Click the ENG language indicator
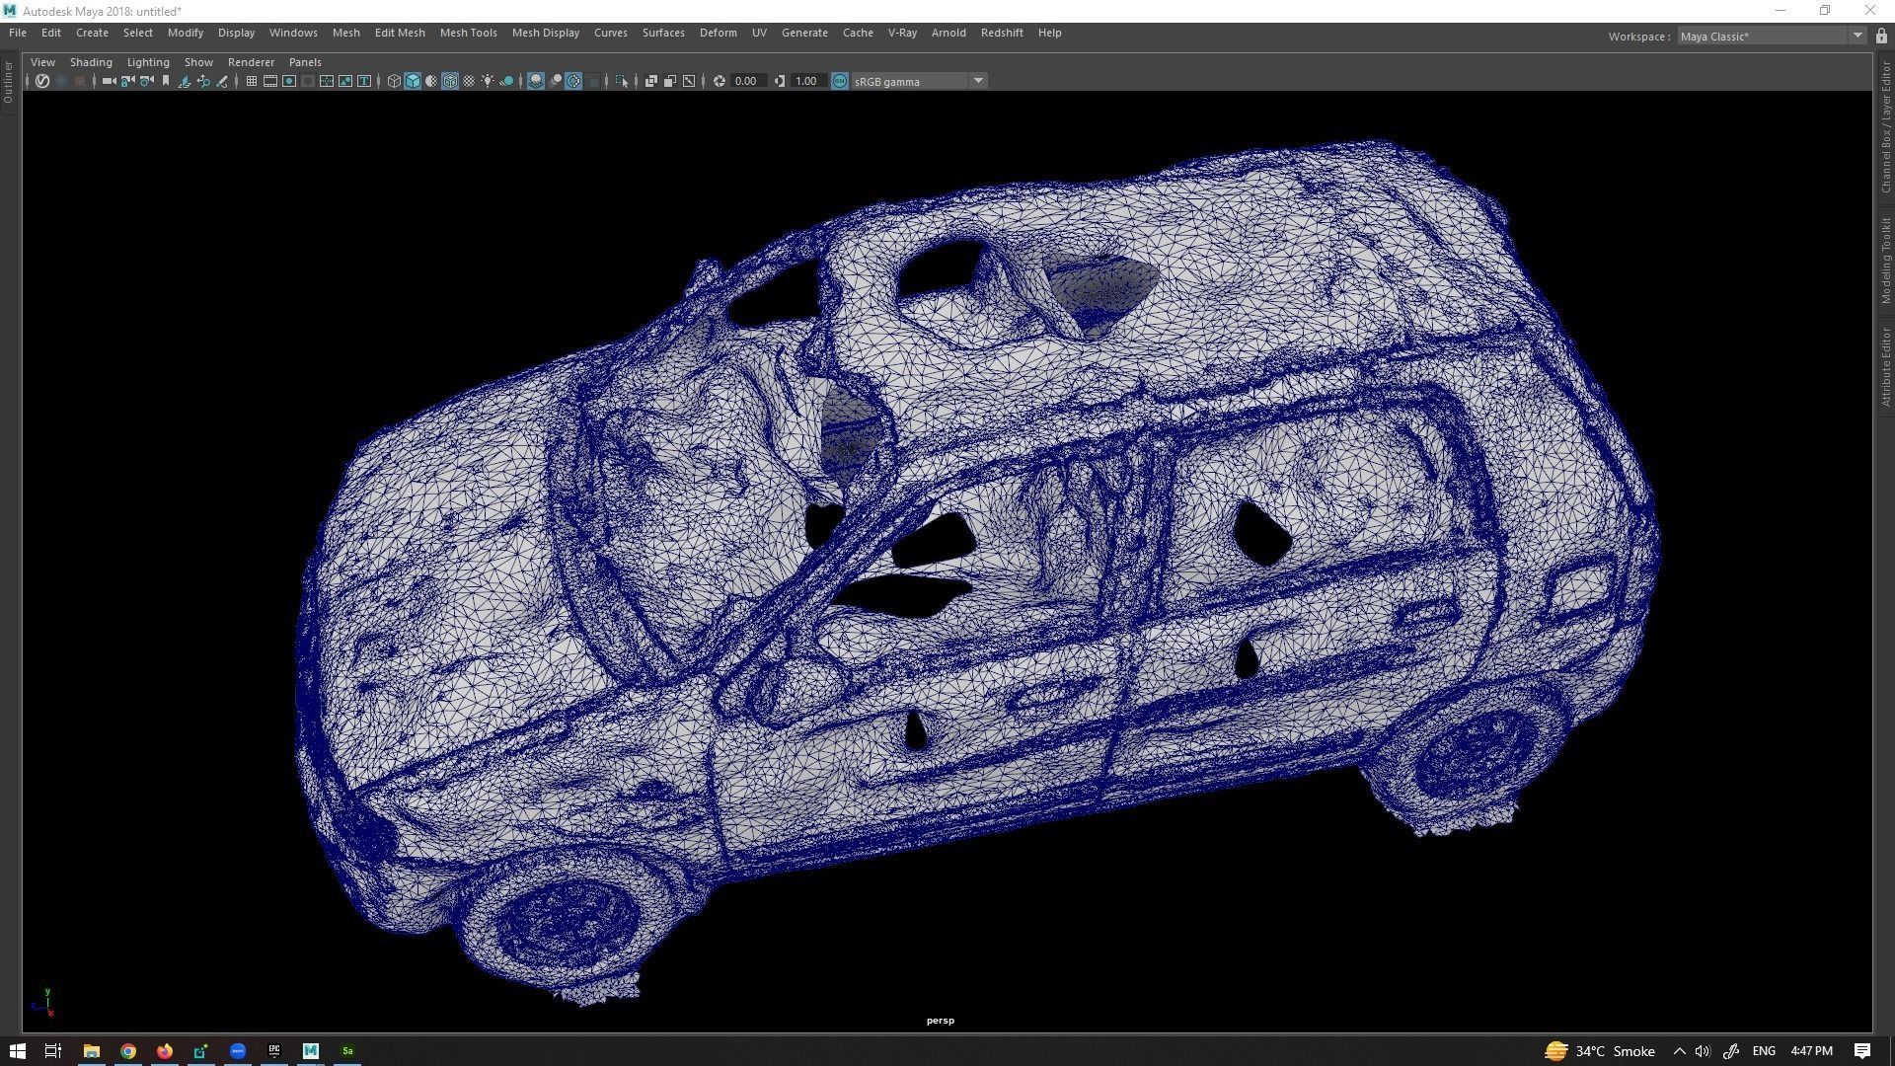Screen dimensions: 1895x1066 (x=1763, y=1051)
